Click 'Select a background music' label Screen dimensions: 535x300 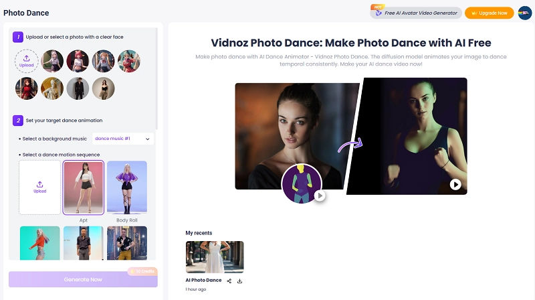point(55,139)
